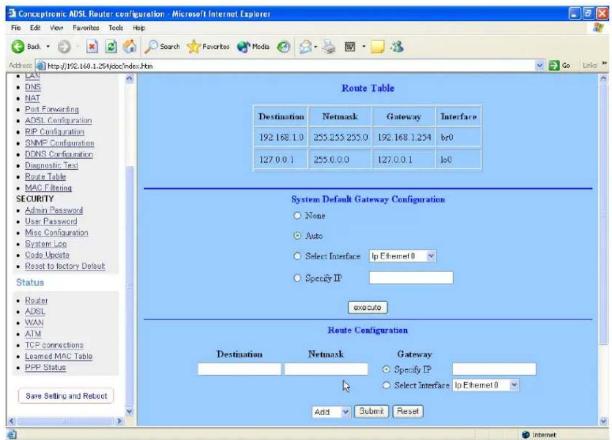
Task: Expand the Links toolbar chevron
Action: coord(605,63)
